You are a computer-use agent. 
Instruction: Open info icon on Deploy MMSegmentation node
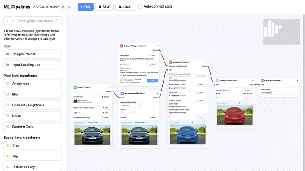(145, 46)
